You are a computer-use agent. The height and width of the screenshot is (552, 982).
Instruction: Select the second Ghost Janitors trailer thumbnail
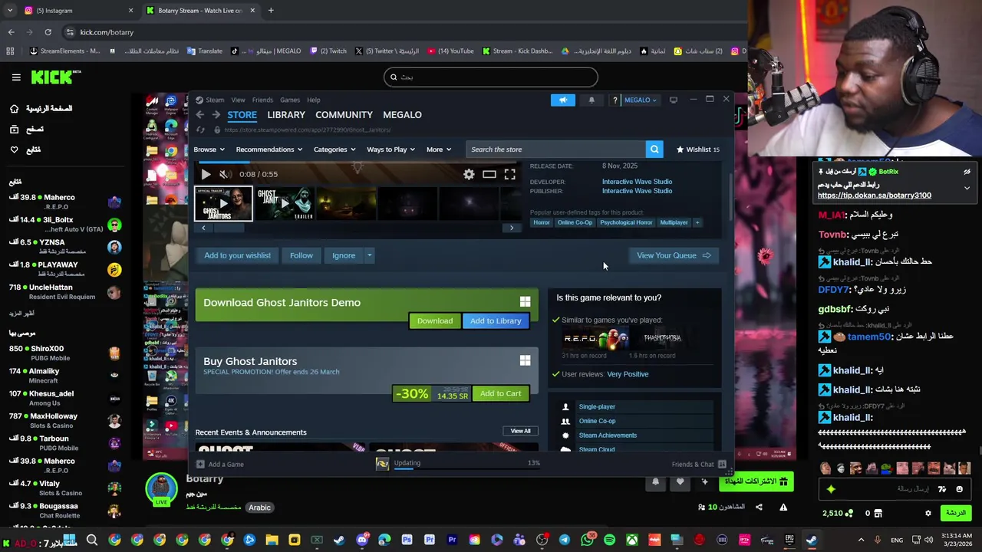[x=285, y=204]
